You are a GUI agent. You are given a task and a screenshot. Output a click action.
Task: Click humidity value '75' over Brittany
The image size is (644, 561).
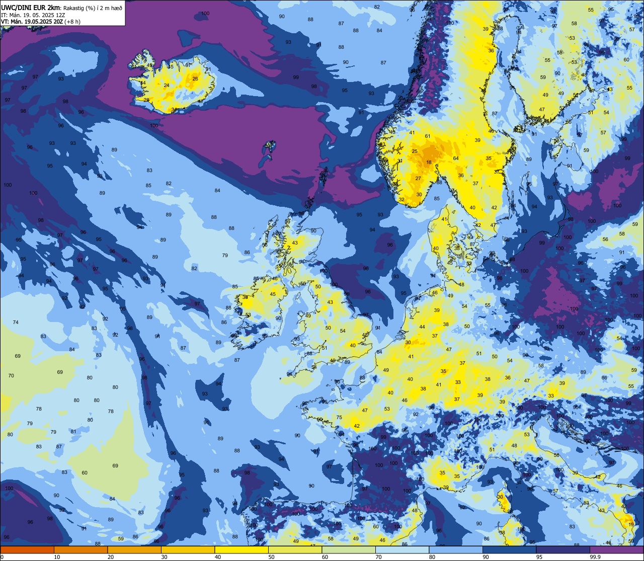click(339, 418)
